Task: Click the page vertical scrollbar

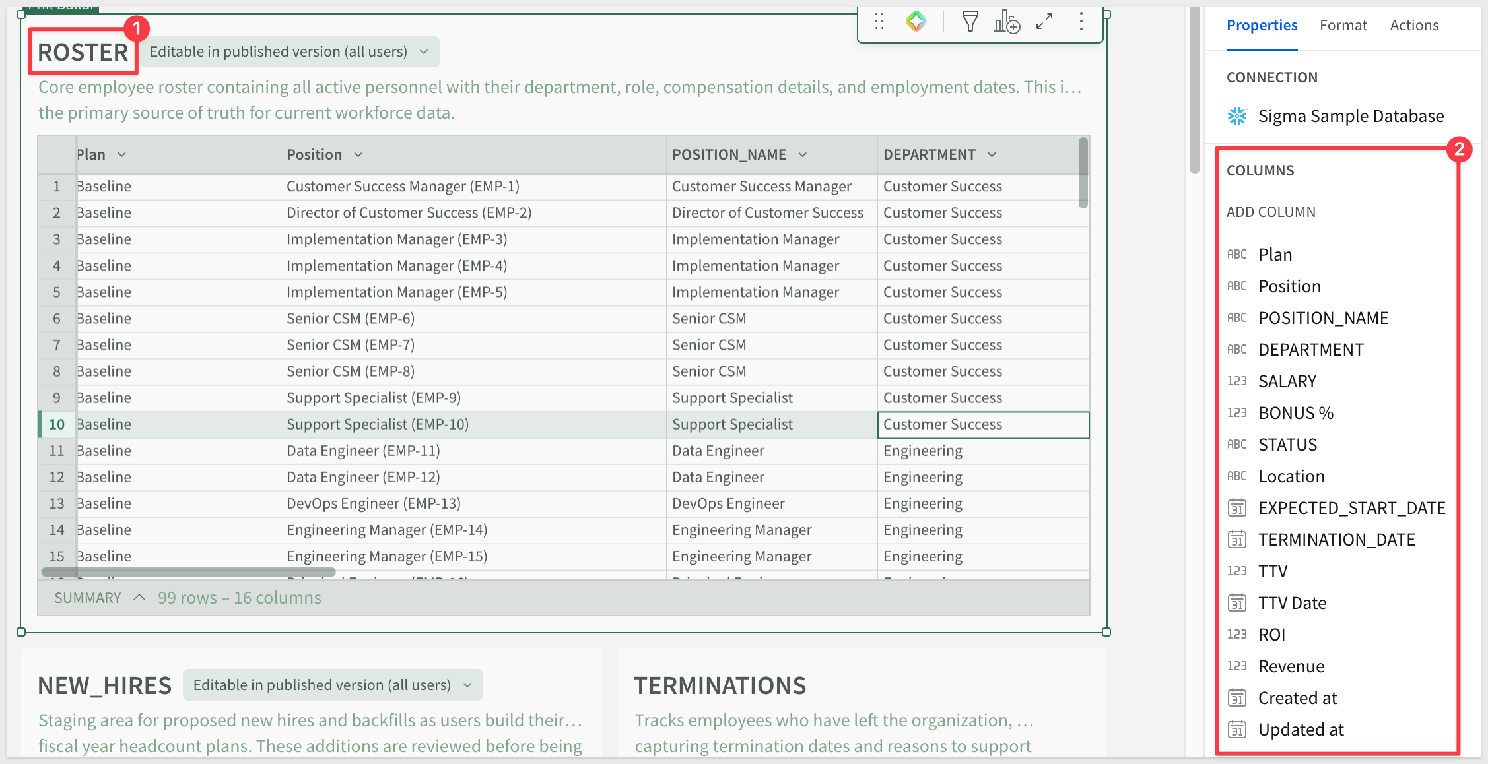Action: pos(1194,90)
